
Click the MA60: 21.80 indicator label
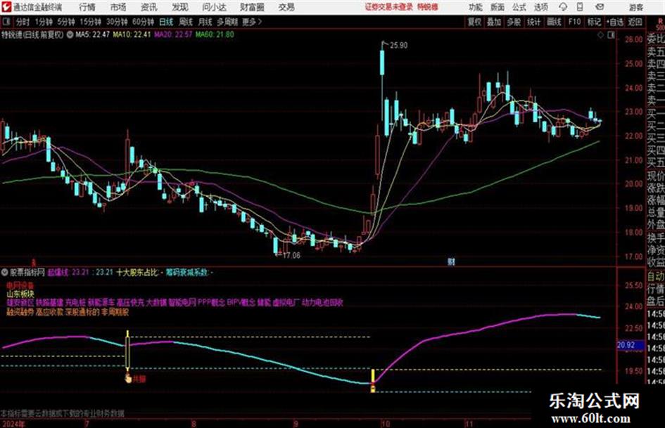click(x=215, y=34)
